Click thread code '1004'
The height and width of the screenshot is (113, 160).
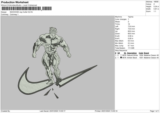pyautogui.click(x=141, y=55)
